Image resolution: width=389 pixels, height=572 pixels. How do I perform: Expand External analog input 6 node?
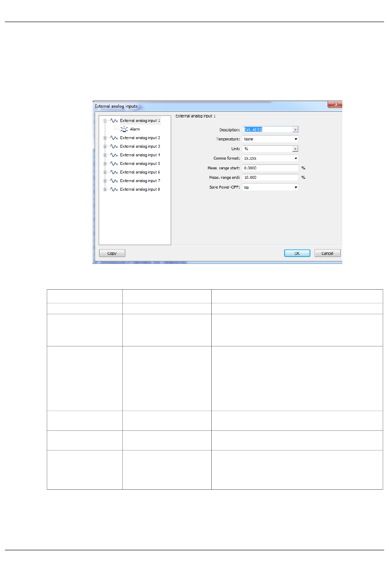coord(105,172)
